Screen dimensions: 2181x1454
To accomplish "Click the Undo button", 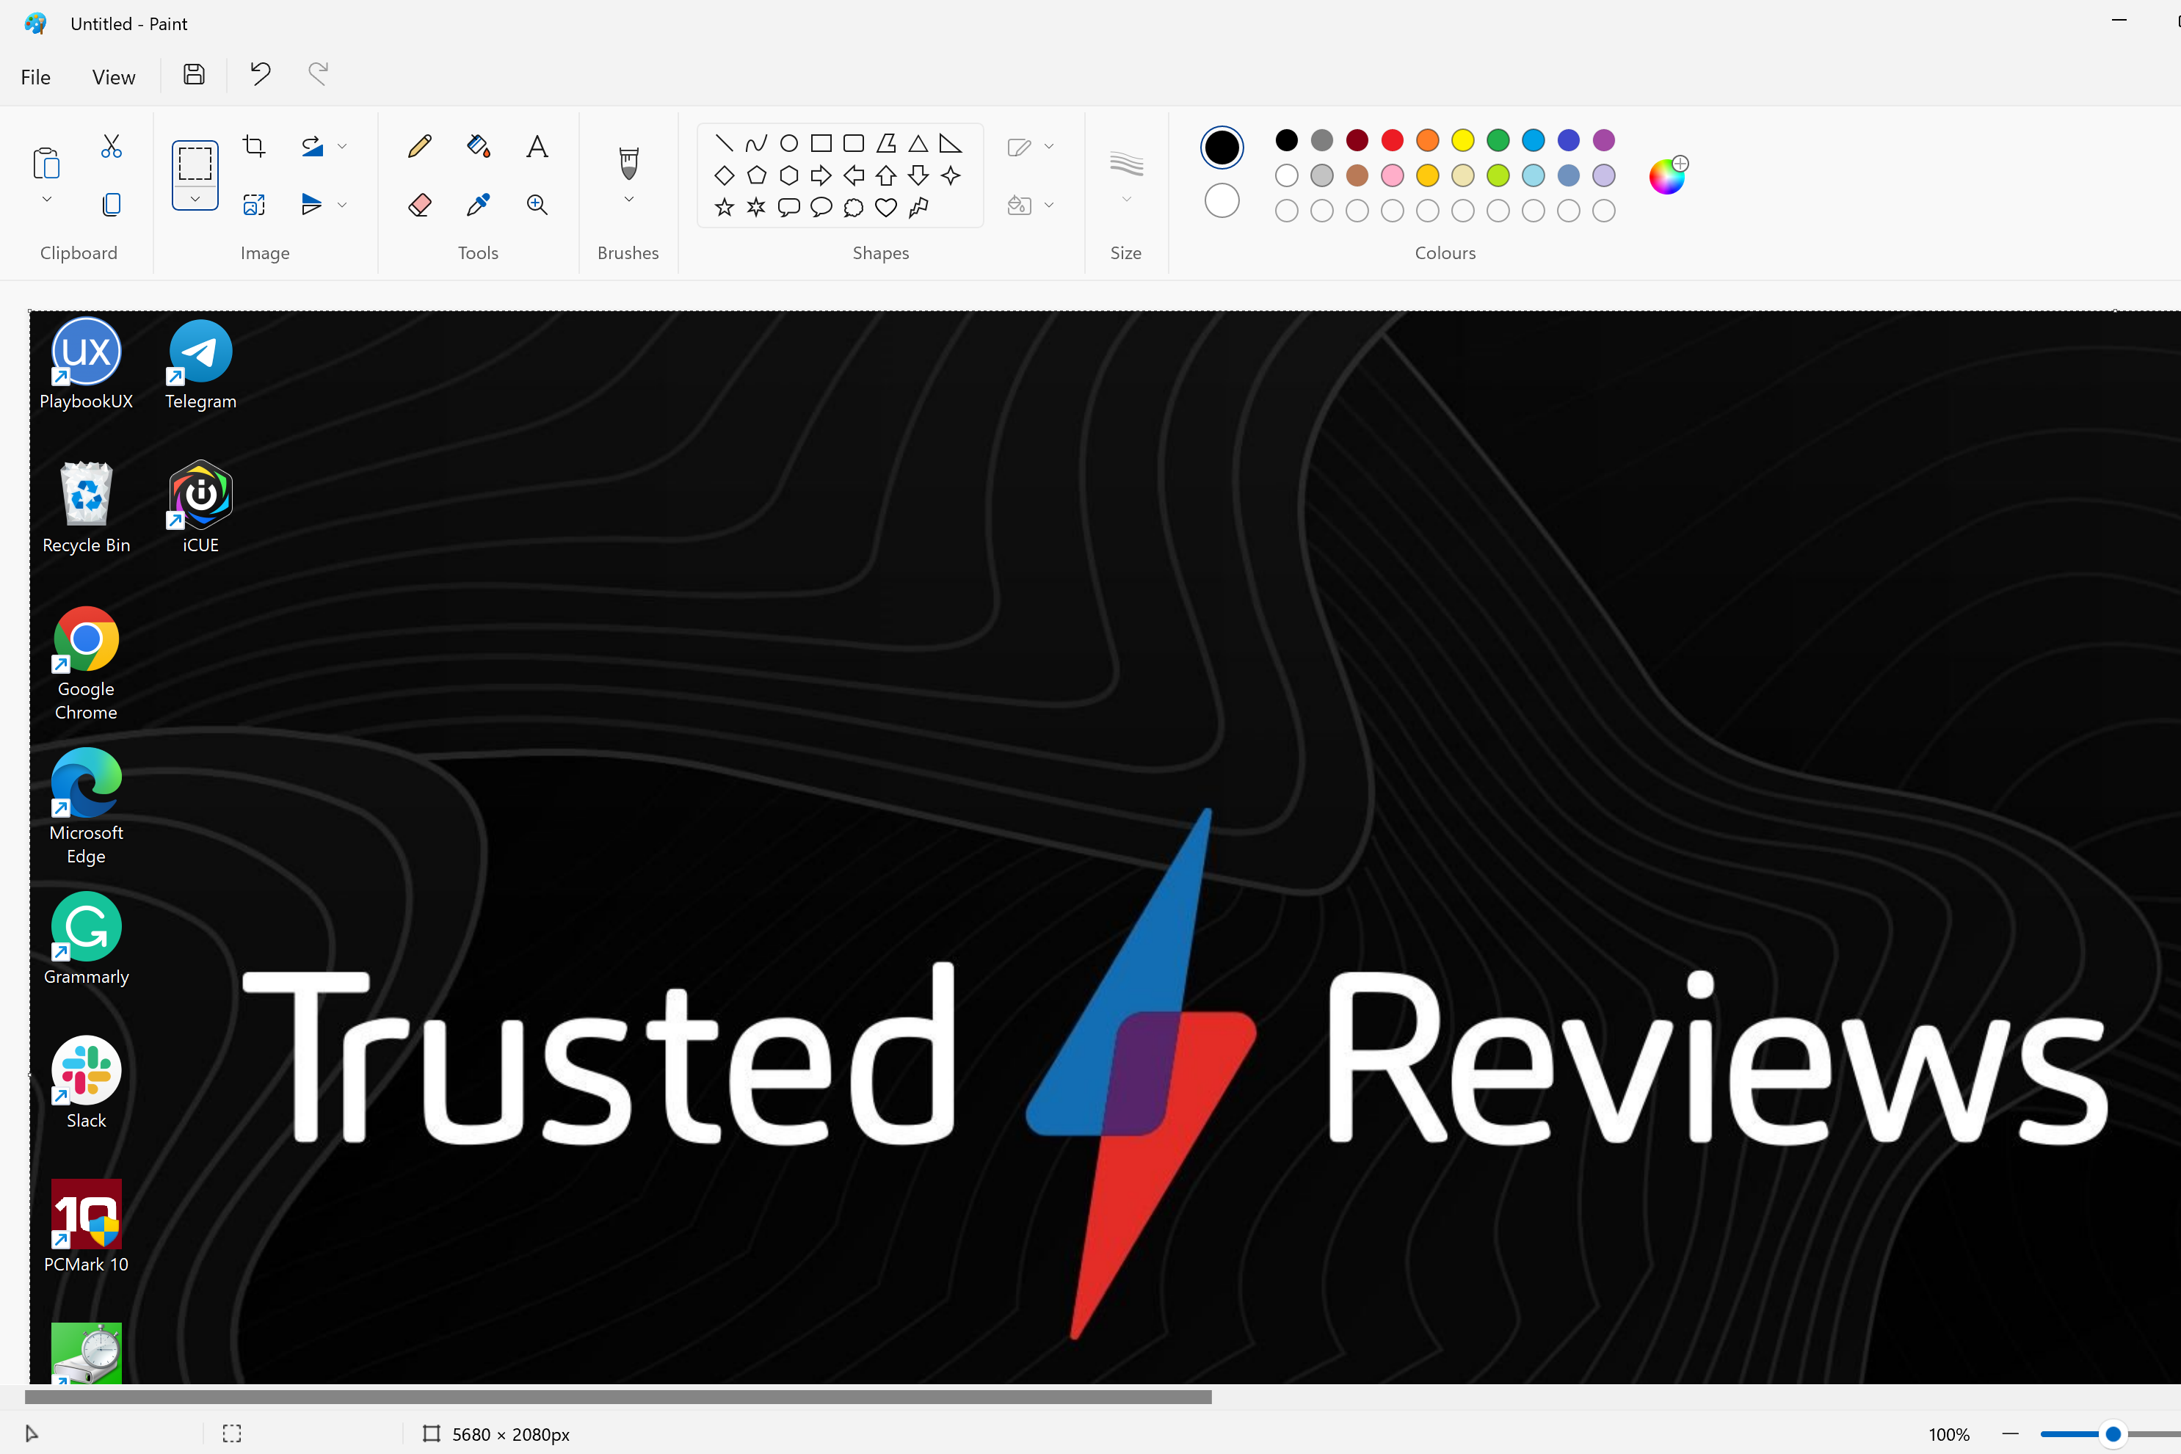I will pyautogui.click(x=261, y=73).
